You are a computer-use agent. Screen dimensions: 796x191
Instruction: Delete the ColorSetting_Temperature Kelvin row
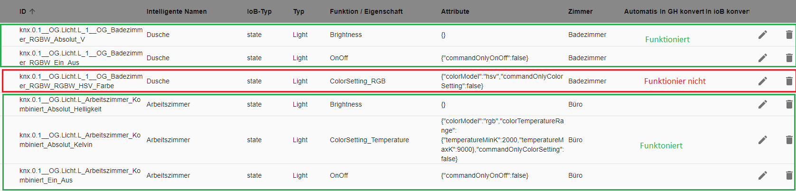click(x=789, y=140)
